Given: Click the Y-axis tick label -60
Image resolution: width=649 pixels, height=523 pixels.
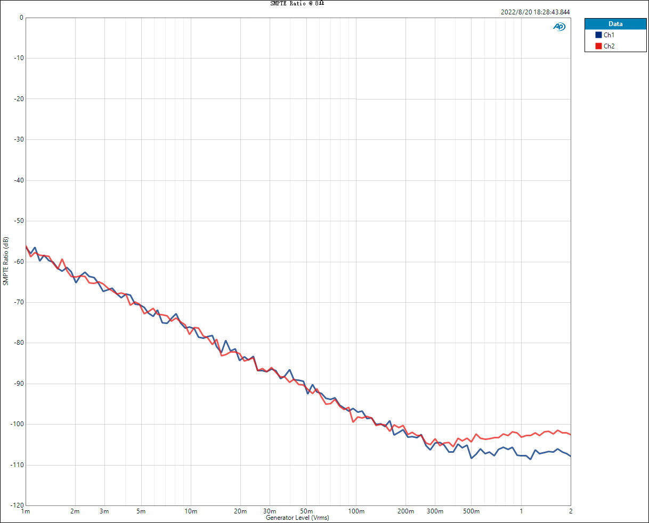Looking at the screenshot, I should click(x=18, y=262).
